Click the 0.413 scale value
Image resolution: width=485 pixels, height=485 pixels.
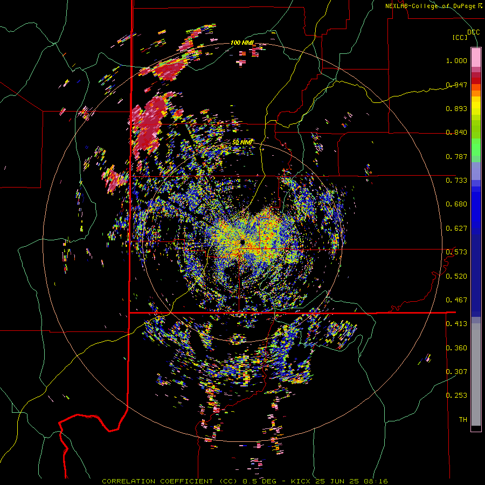pos(456,324)
